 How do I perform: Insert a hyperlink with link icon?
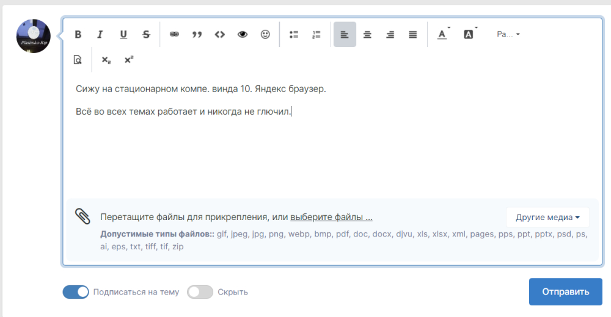point(174,35)
